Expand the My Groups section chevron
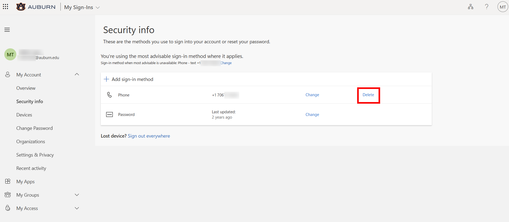 pos(77,195)
